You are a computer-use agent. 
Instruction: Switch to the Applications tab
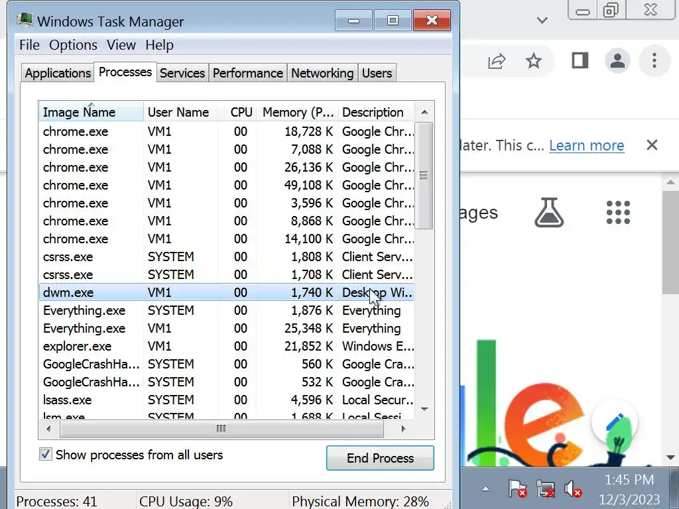58,73
